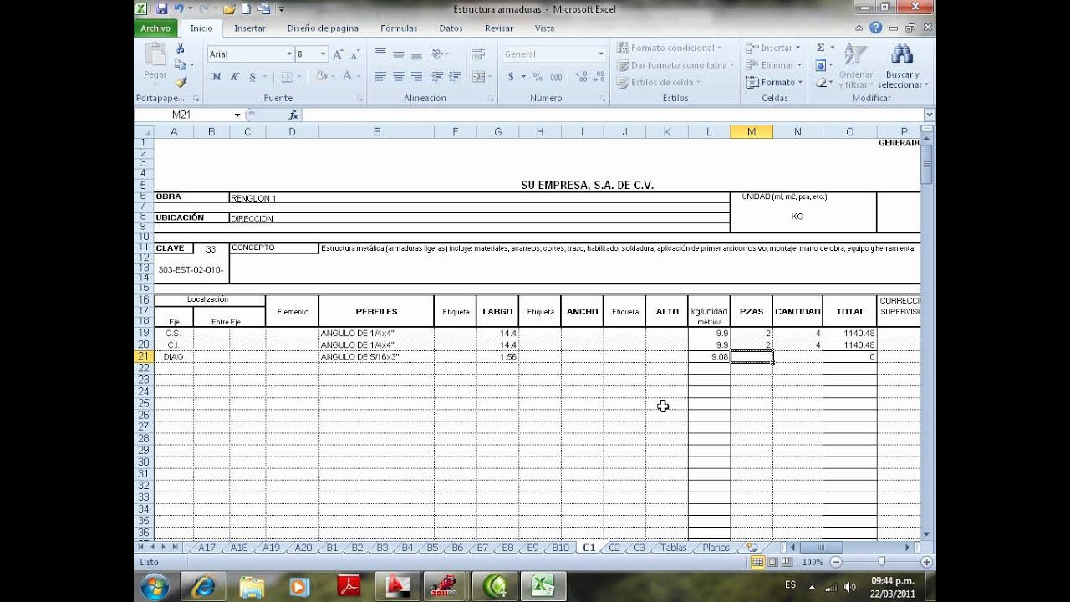This screenshot has width=1070, height=602.
Task: Apply thousands separator (000) style
Action: pyautogui.click(x=554, y=77)
